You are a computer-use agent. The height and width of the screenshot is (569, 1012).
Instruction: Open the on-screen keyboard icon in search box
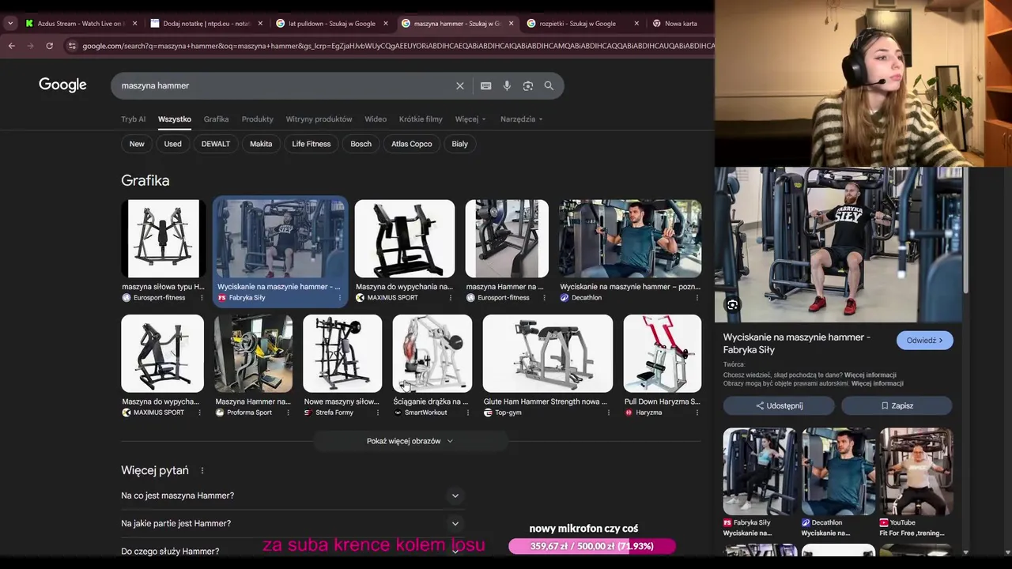point(485,85)
